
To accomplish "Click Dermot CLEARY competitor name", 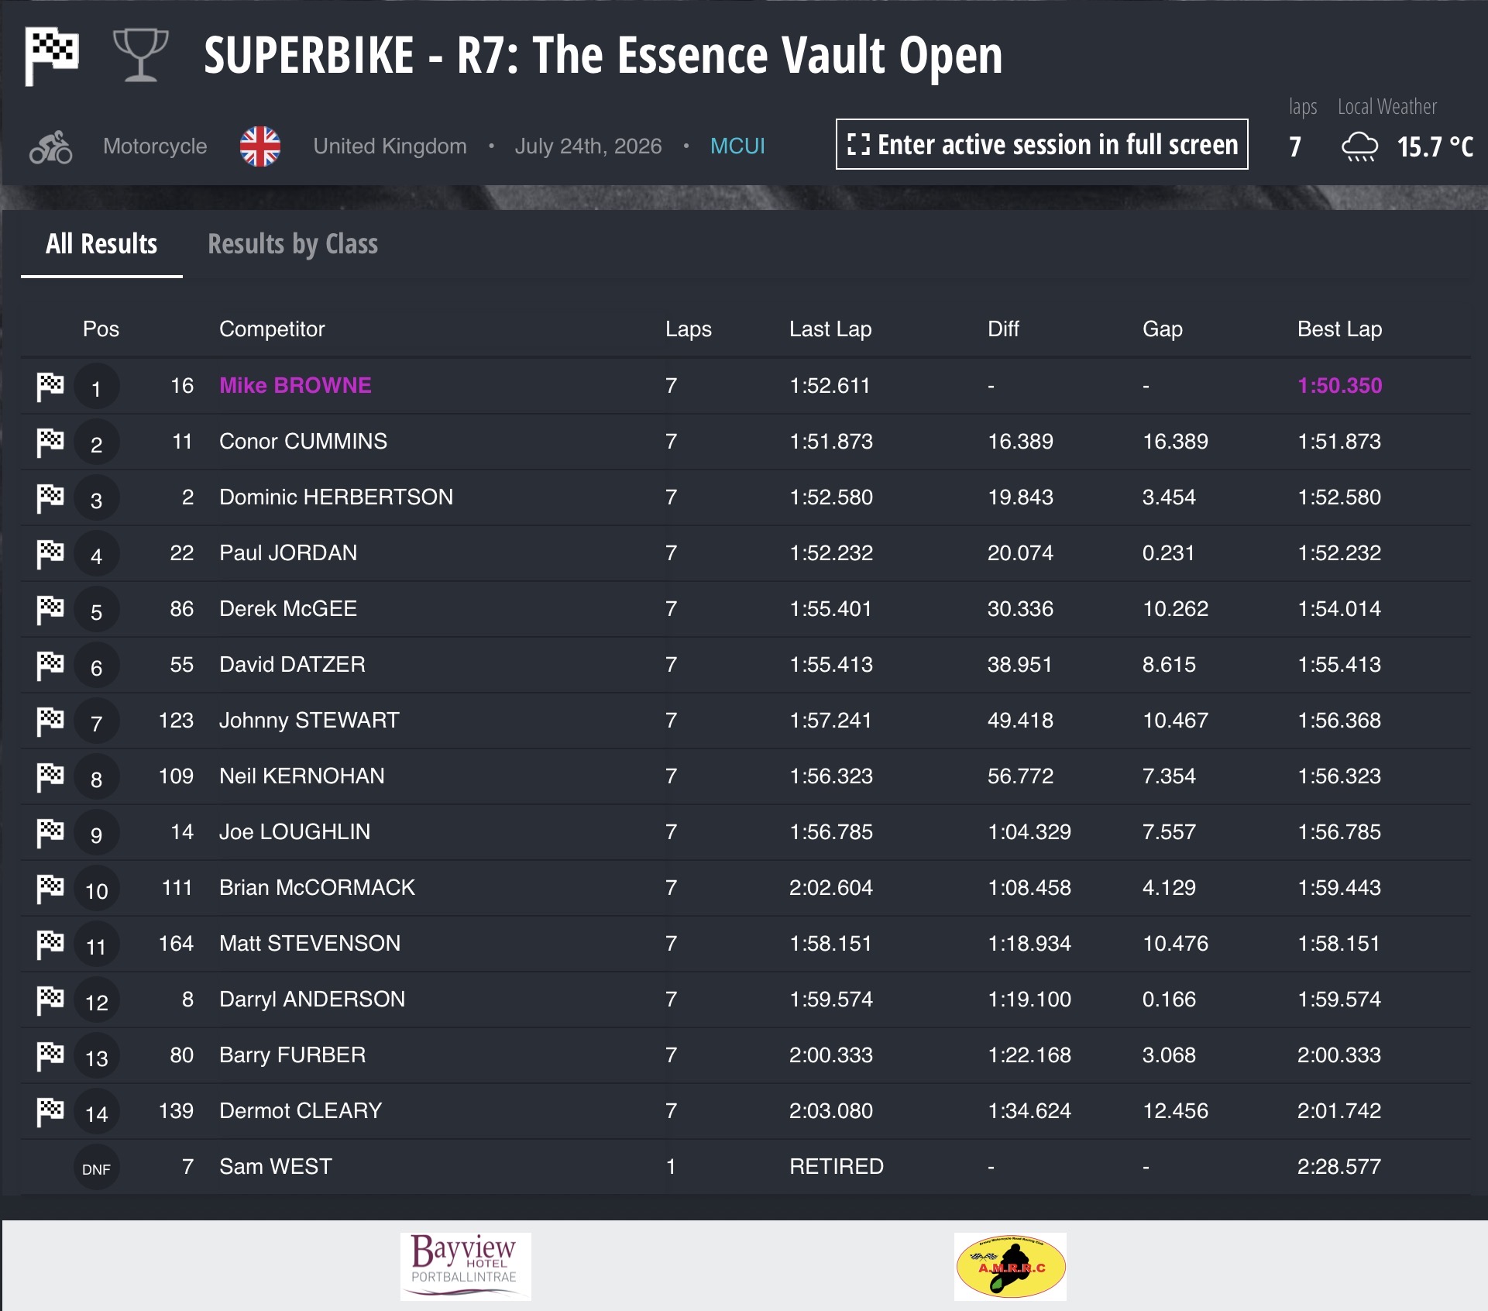I will click(x=301, y=1111).
